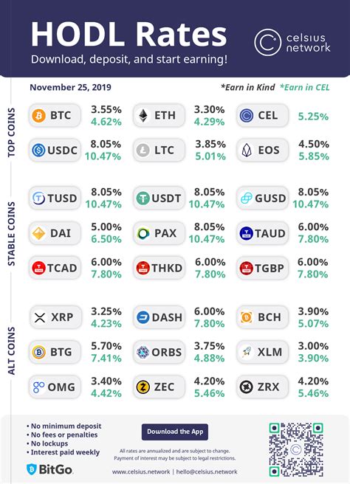The image size is (350, 484).
Task: Click the QR code image
Action: point(296,449)
